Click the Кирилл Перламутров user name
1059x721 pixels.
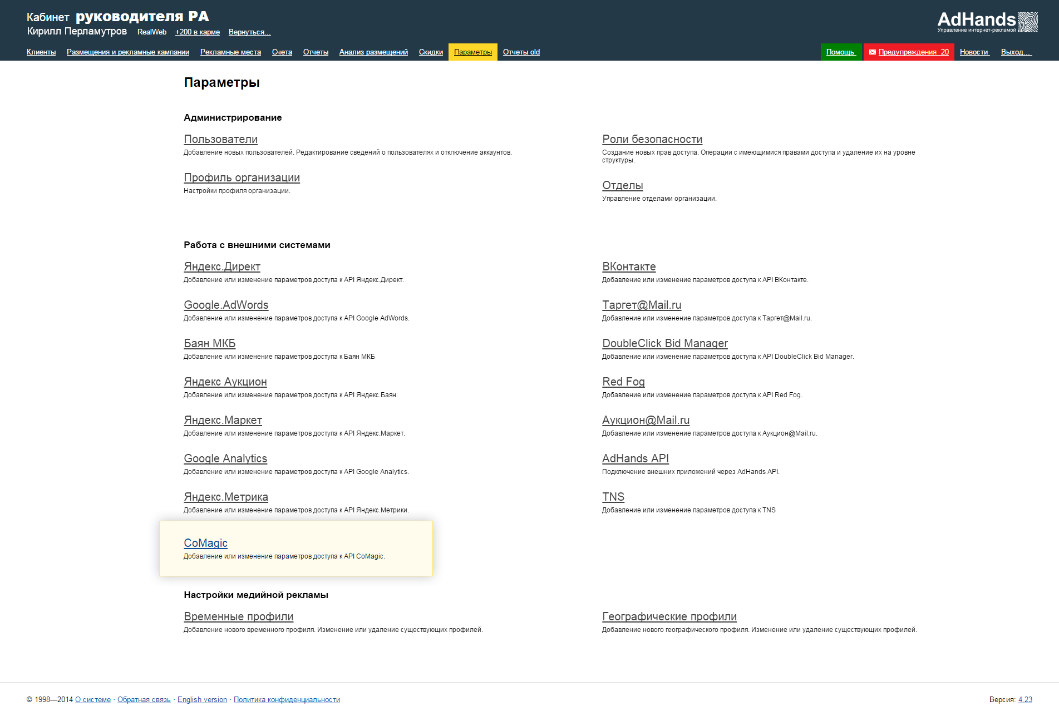coord(77,31)
